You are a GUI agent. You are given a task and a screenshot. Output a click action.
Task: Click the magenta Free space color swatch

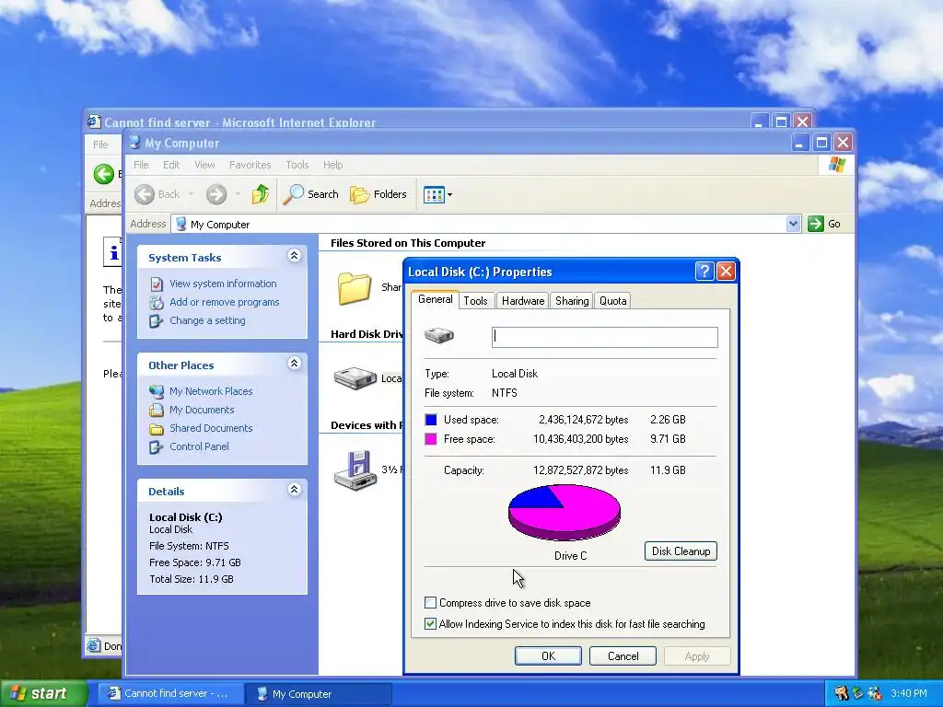point(431,439)
